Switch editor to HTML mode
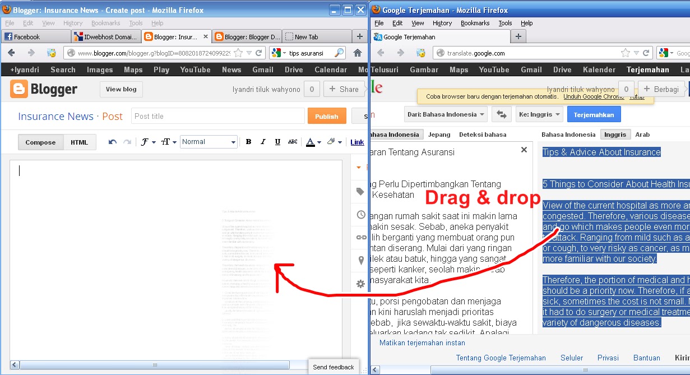690x375 pixels. pyautogui.click(x=79, y=142)
